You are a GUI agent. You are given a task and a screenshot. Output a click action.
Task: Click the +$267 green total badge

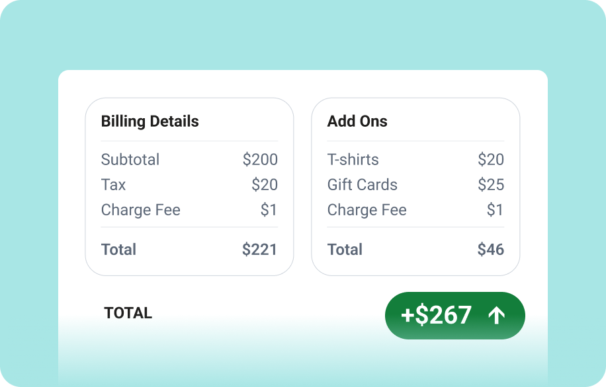455,316
